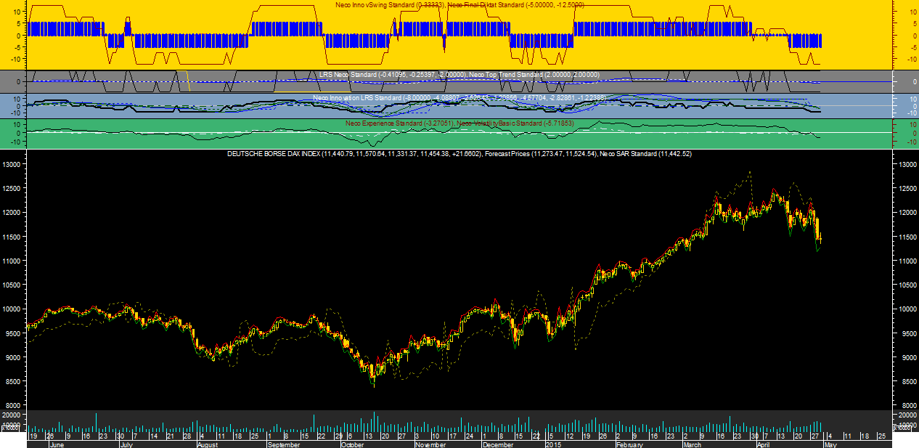Click the Neco InnovSwing Standard indicator label
919x448 pixels.
(x=377, y=5)
